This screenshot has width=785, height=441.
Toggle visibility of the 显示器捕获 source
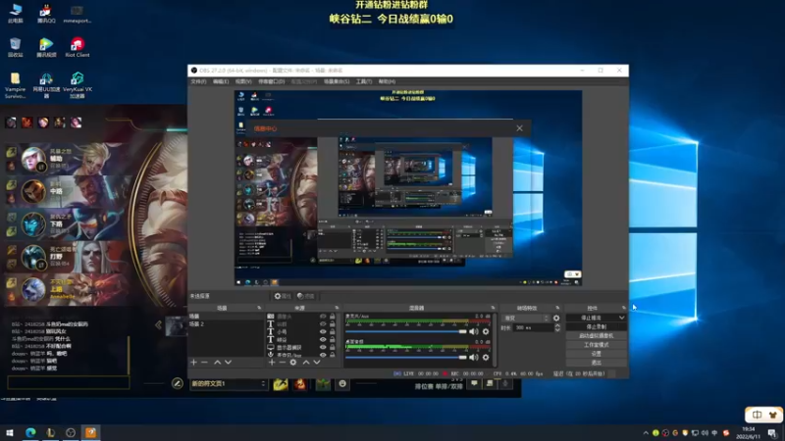coord(323,347)
